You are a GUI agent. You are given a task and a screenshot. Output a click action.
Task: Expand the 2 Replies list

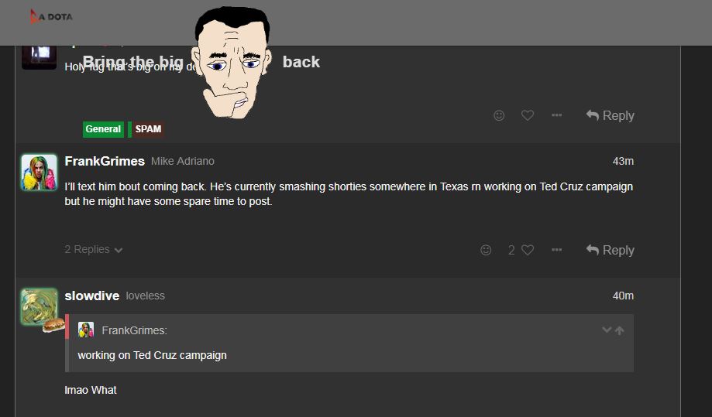coord(94,249)
